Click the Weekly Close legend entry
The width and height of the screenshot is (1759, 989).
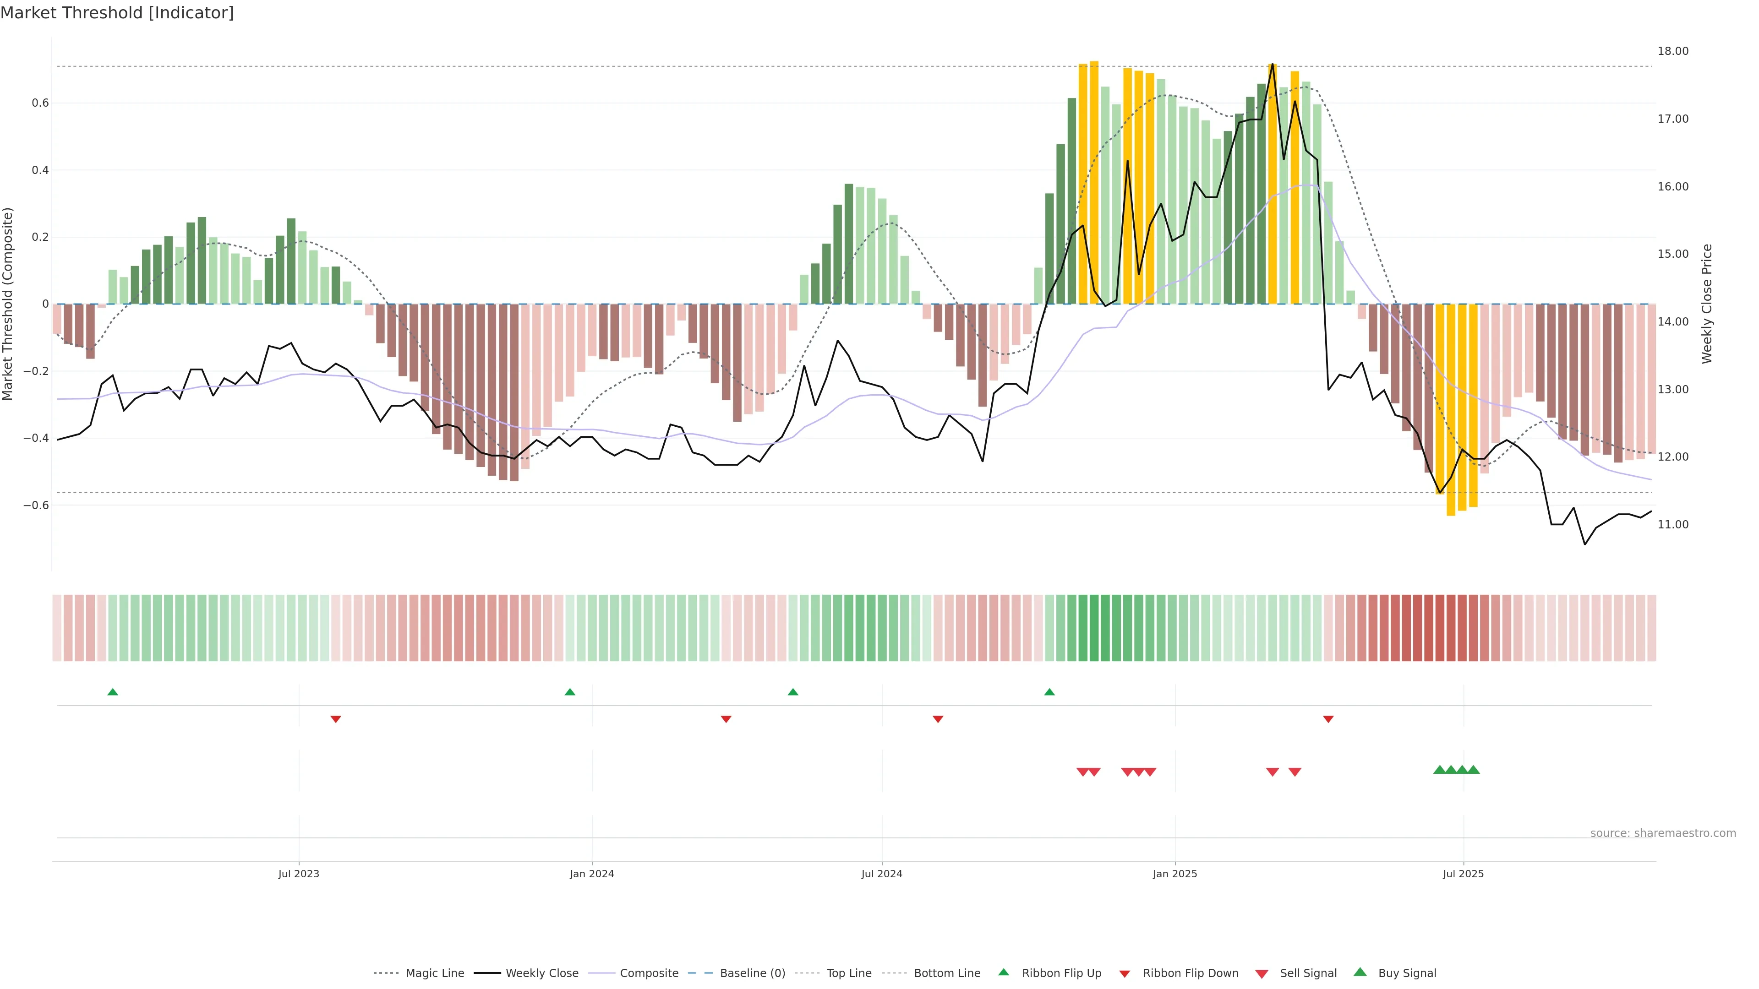(541, 973)
